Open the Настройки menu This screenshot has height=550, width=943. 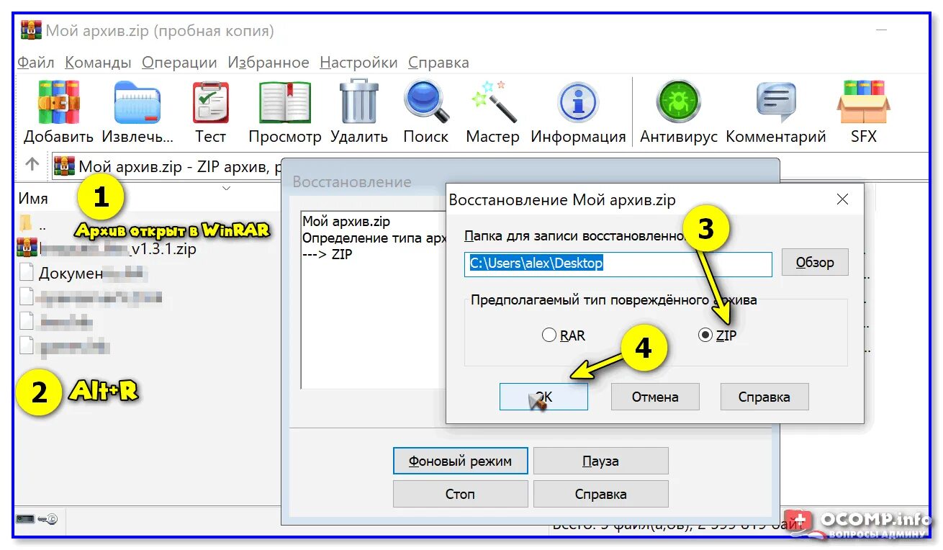[358, 63]
